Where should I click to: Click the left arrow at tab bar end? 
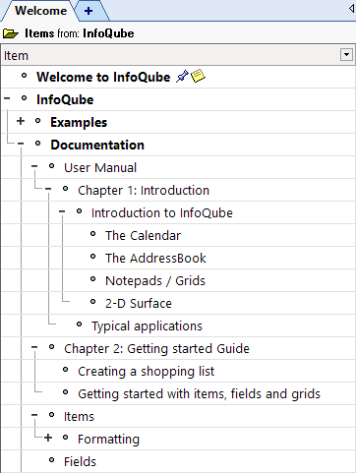tap(351, 8)
